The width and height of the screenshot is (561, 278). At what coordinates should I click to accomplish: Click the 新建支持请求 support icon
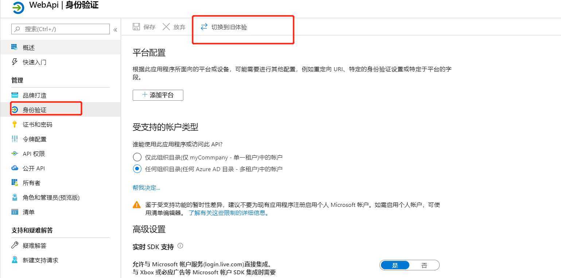coord(15,260)
